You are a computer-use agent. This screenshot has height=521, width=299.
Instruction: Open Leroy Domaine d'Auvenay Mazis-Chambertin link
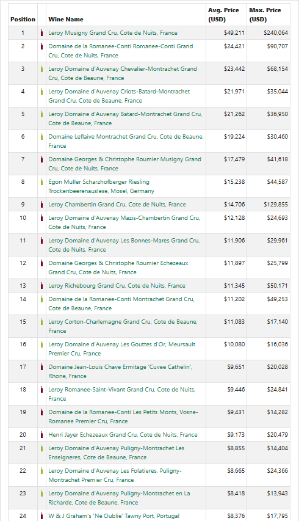(124, 222)
